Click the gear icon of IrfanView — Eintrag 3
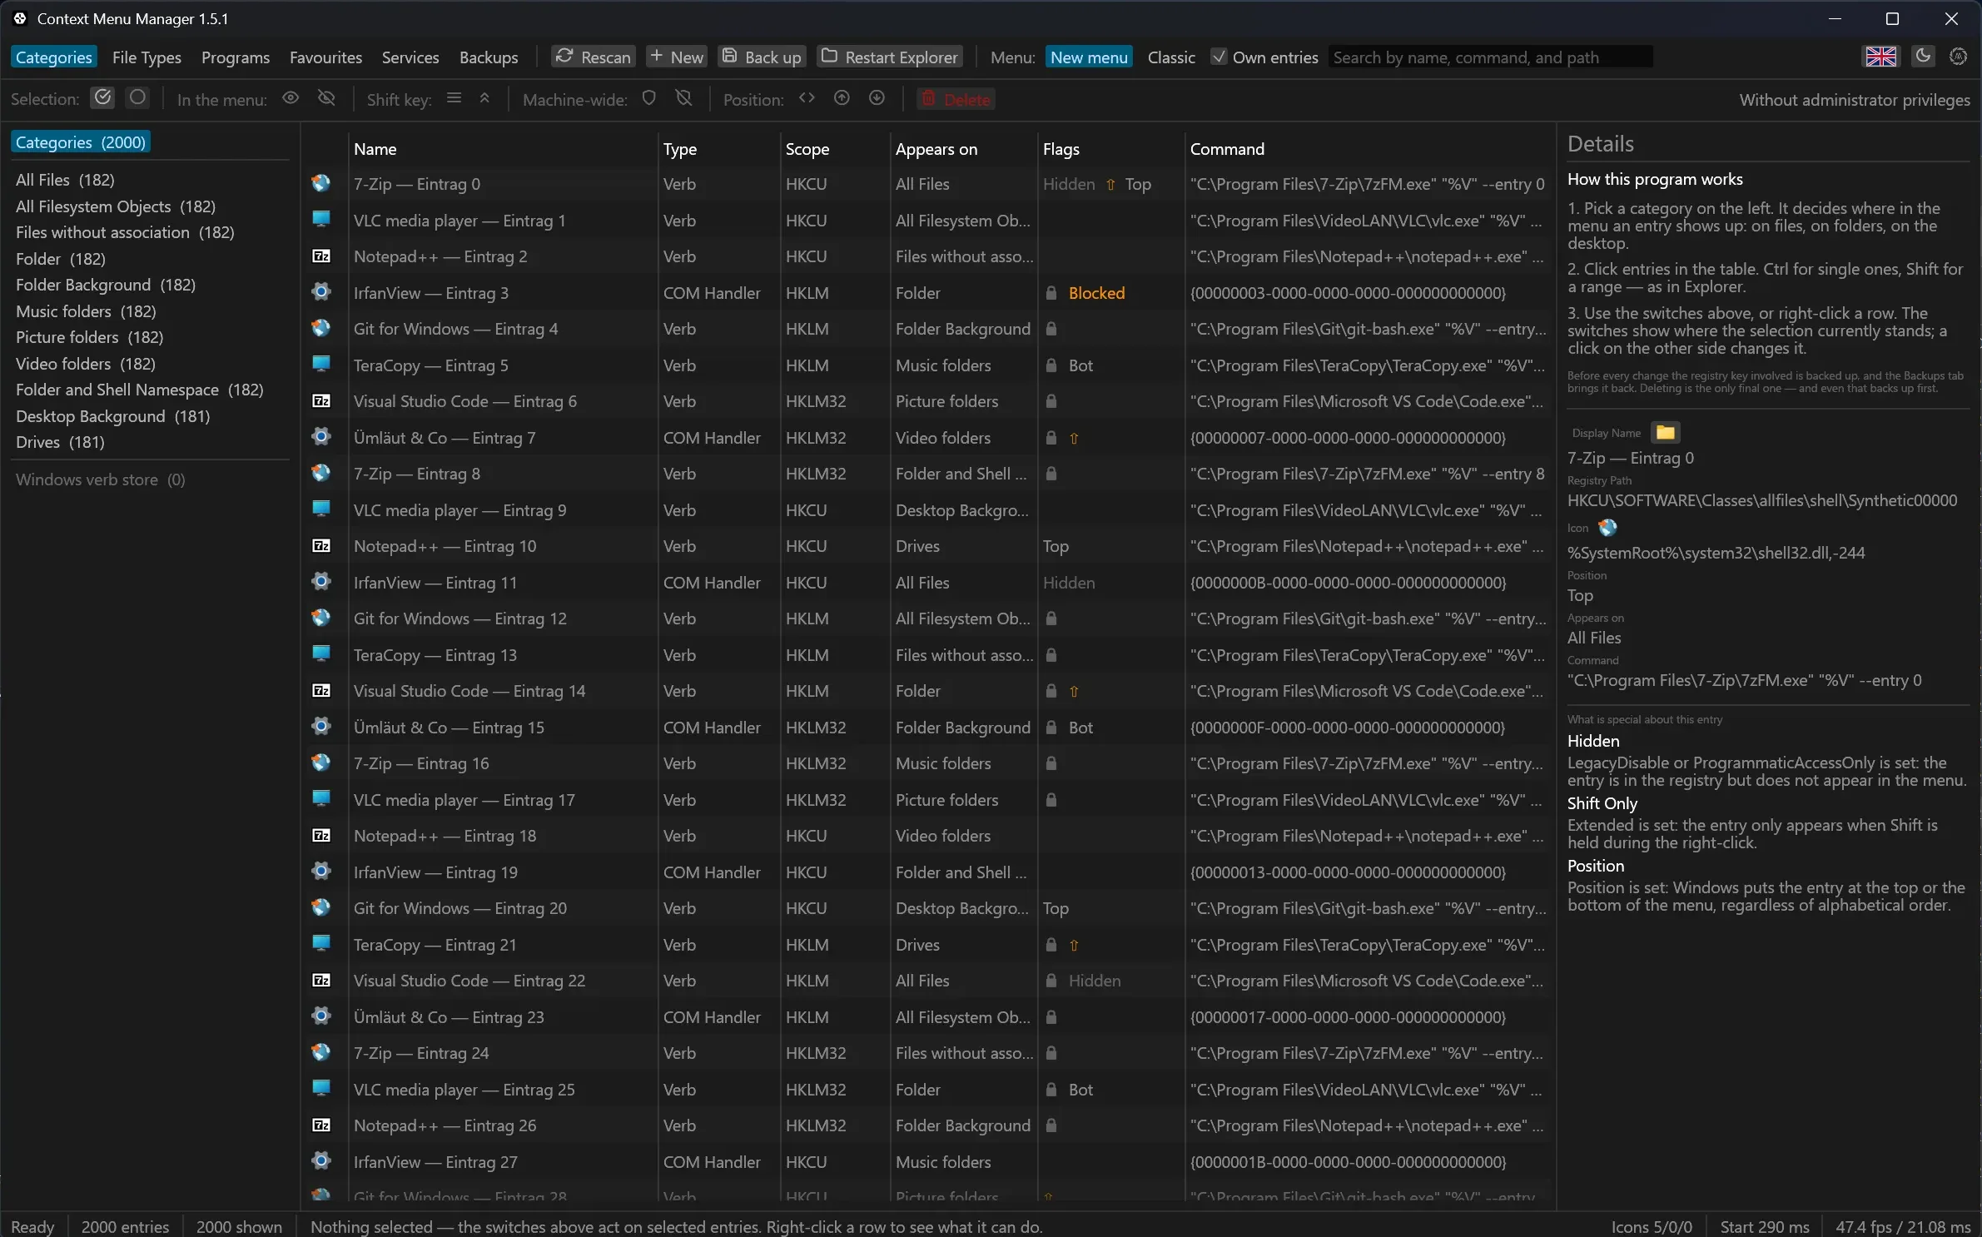Image resolution: width=1982 pixels, height=1237 pixels. (321, 292)
